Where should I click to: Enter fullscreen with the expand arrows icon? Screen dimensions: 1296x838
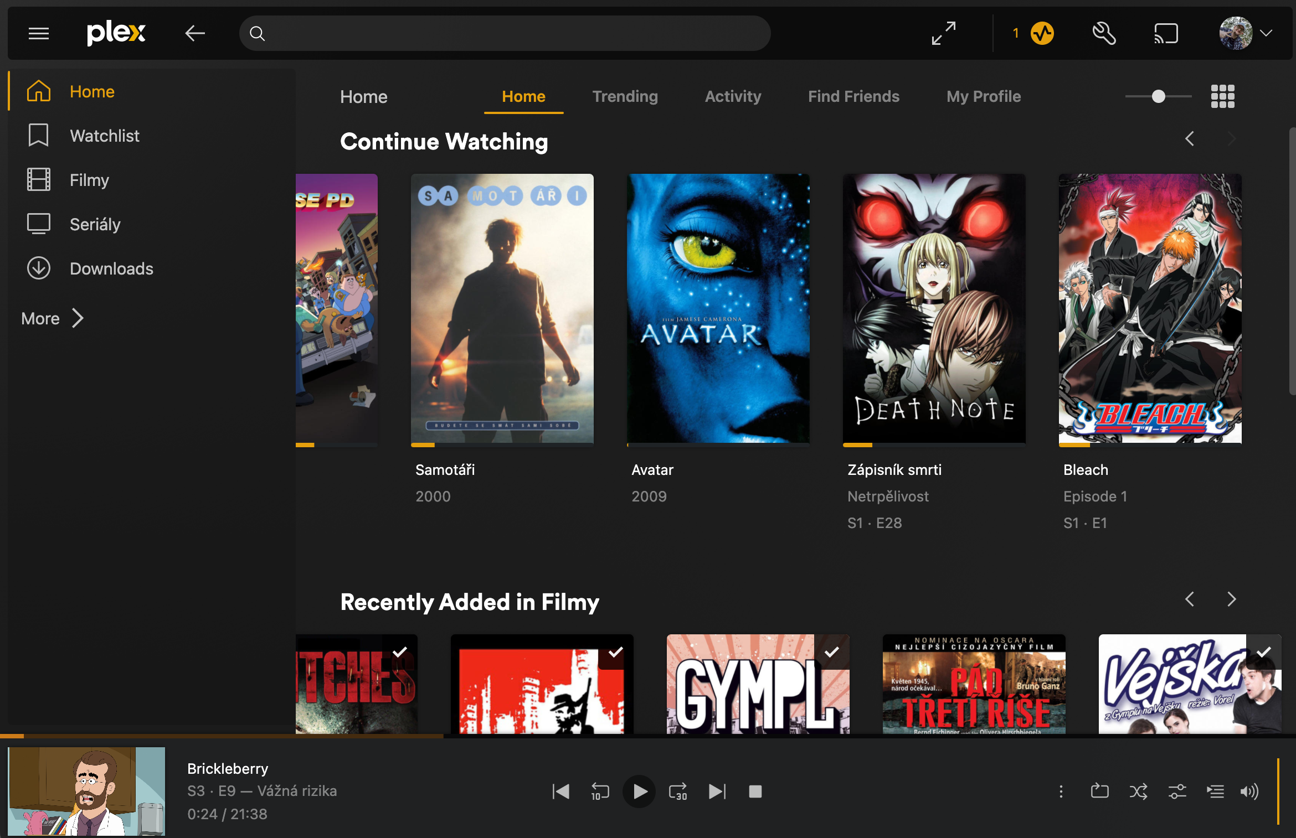[943, 34]
